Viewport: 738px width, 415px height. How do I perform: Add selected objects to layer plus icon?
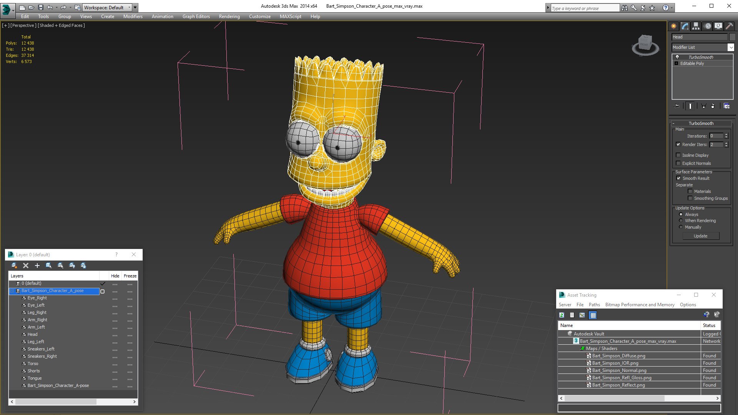[x=37, y=266]
